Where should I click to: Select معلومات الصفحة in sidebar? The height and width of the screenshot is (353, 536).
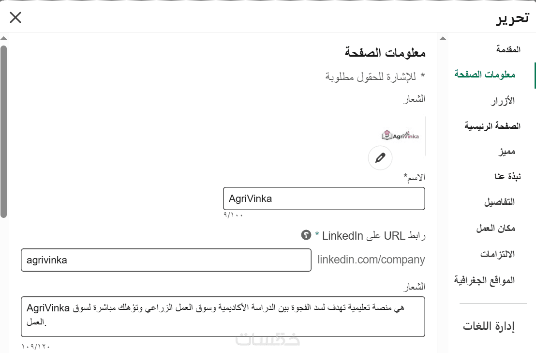point(484,75)
